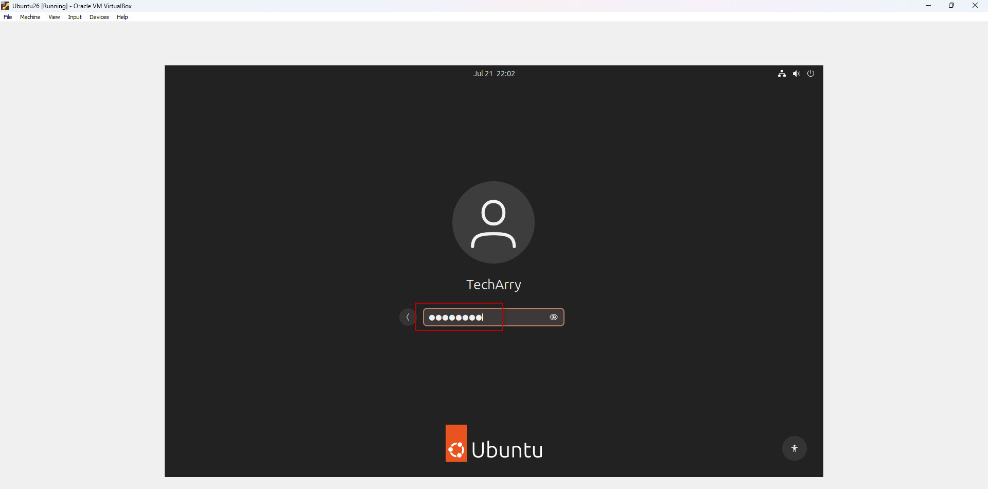Open the accessibility menu button

pyautogui.click(x=795, y=448)
